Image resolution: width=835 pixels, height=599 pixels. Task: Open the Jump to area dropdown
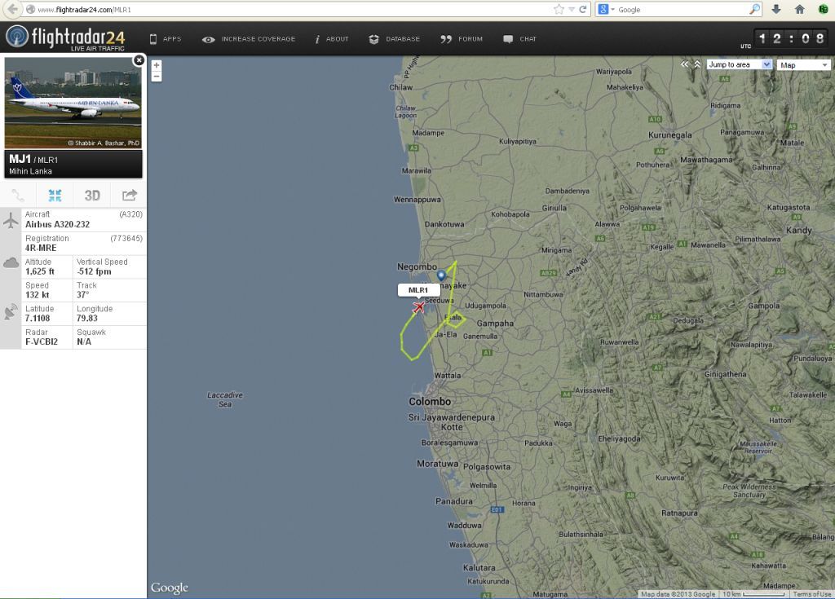coord(739,64)
